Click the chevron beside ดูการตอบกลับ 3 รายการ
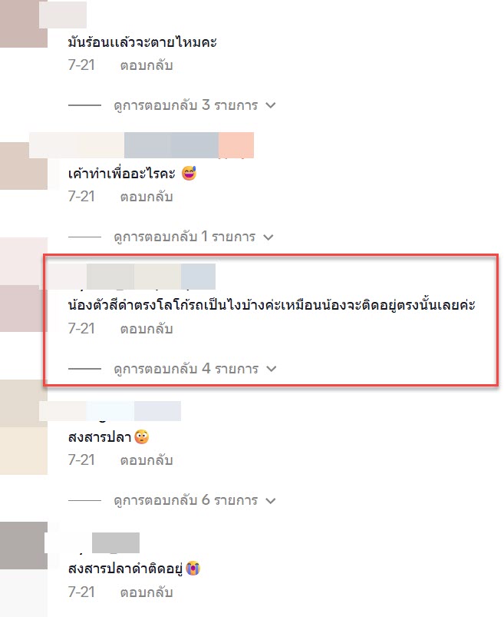Screen dimensions: 504x617 tap(270, 105)
